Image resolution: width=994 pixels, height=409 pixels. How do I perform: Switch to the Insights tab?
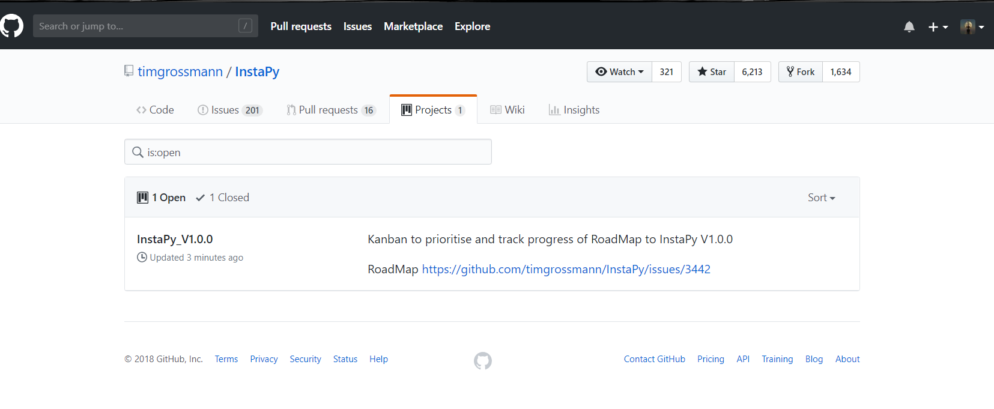pos(574,110)
